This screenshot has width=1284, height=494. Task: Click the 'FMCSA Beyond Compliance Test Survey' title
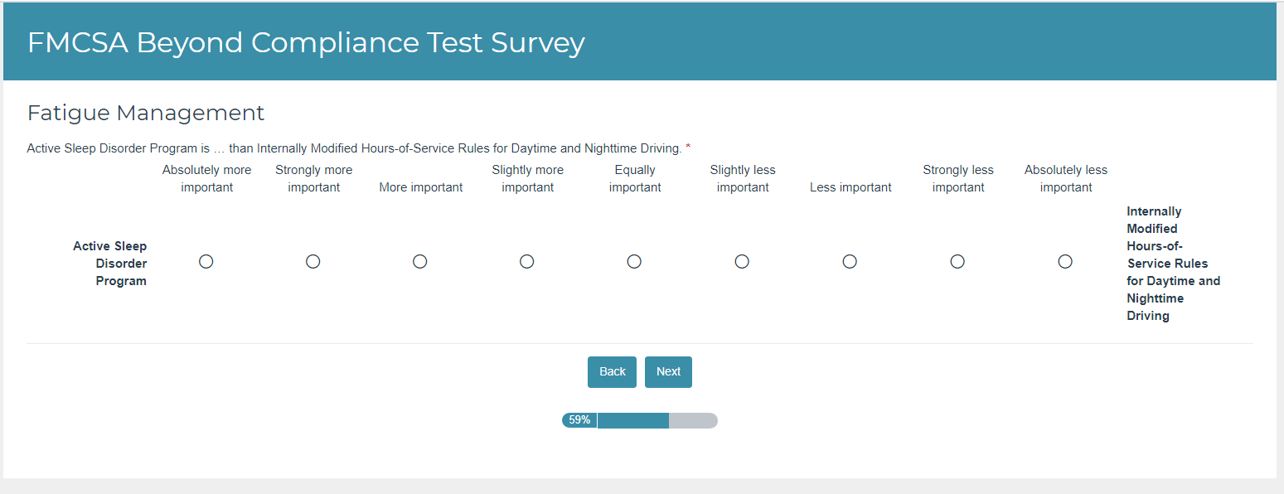tap(306, 42)
